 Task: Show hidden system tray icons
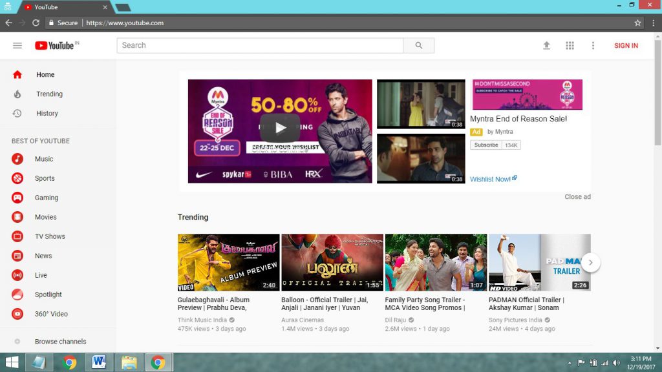[570, 363]
